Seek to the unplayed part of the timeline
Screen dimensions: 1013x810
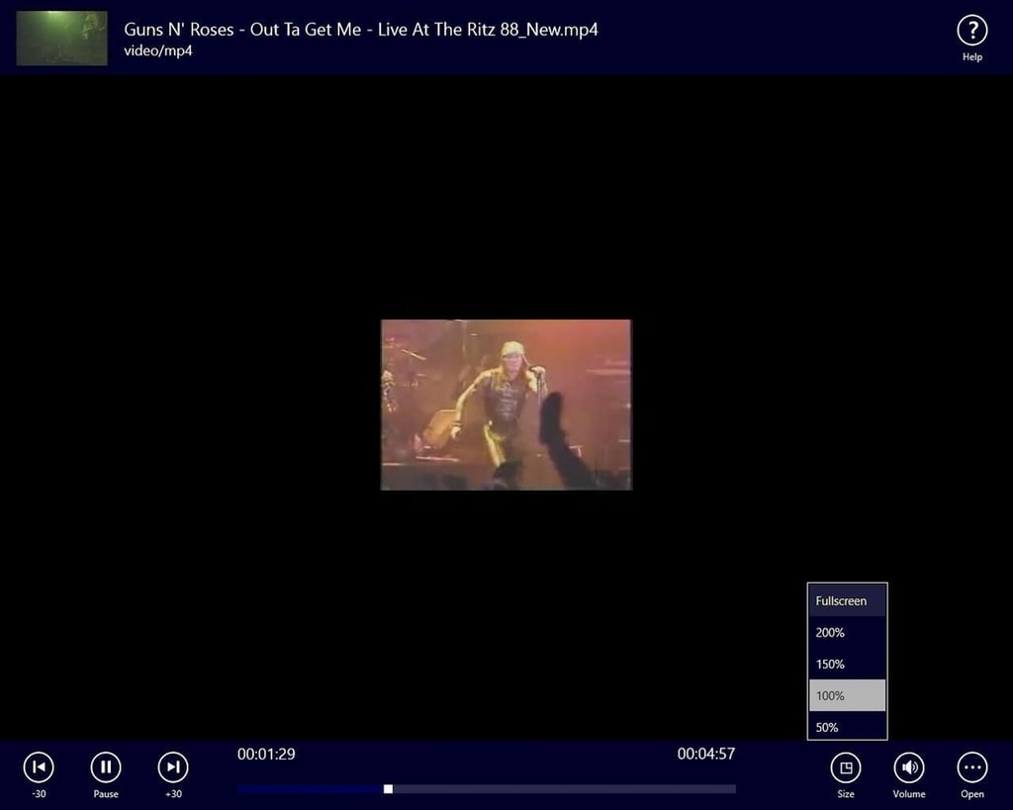point(564,788)
